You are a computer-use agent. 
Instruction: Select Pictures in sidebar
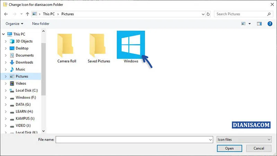22,76
